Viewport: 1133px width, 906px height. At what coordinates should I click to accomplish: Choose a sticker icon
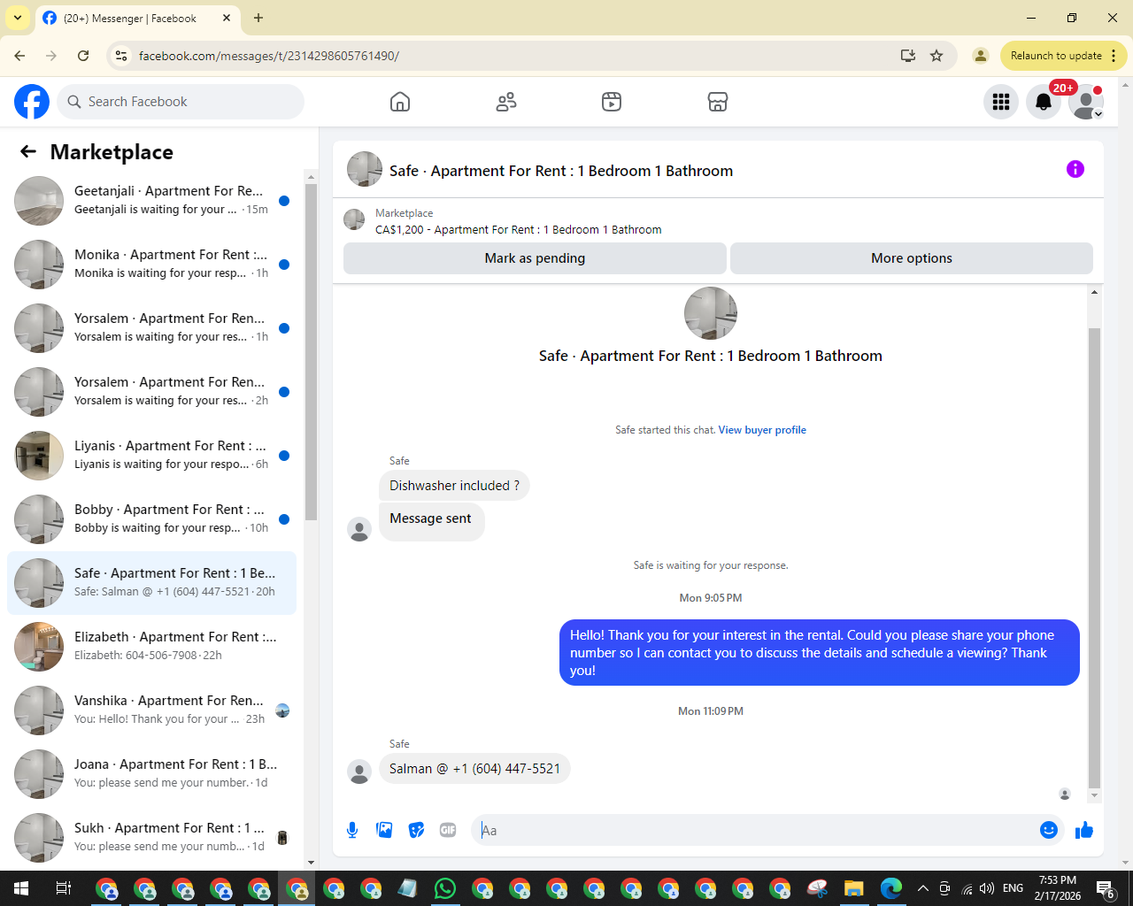[x=416, y=830]
